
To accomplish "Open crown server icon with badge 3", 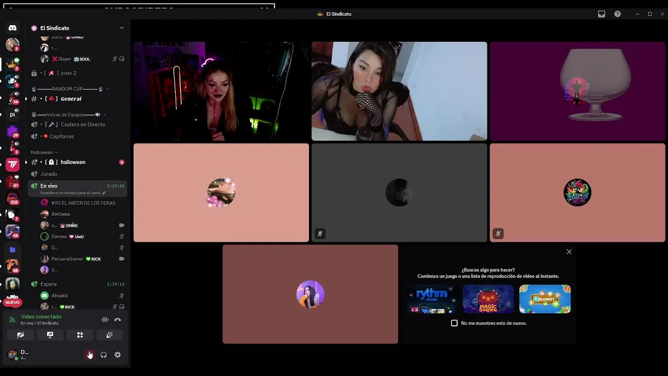I will [x=13, y=64].
